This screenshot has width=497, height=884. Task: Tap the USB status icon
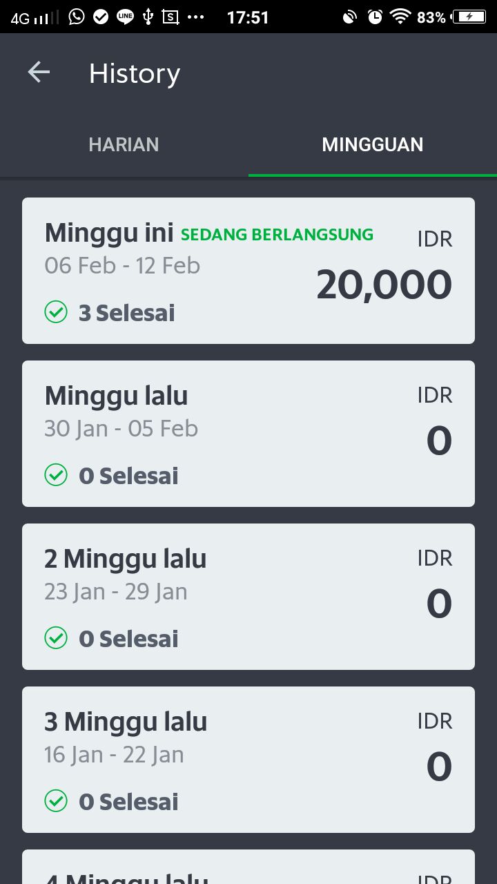[x=148, y=17]
